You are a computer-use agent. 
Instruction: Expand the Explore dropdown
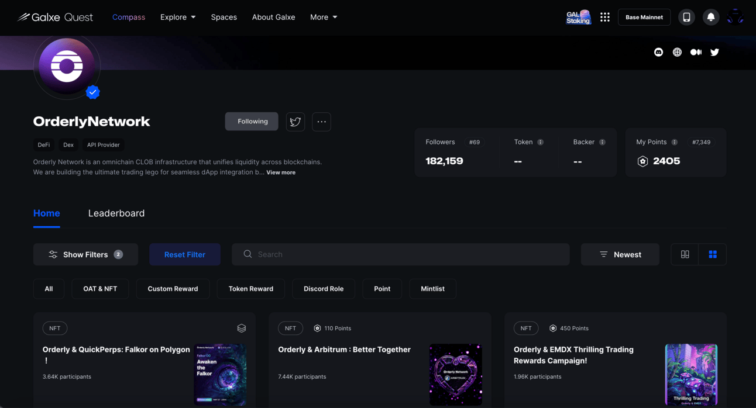pyautogui.click(x=178, y=17)
